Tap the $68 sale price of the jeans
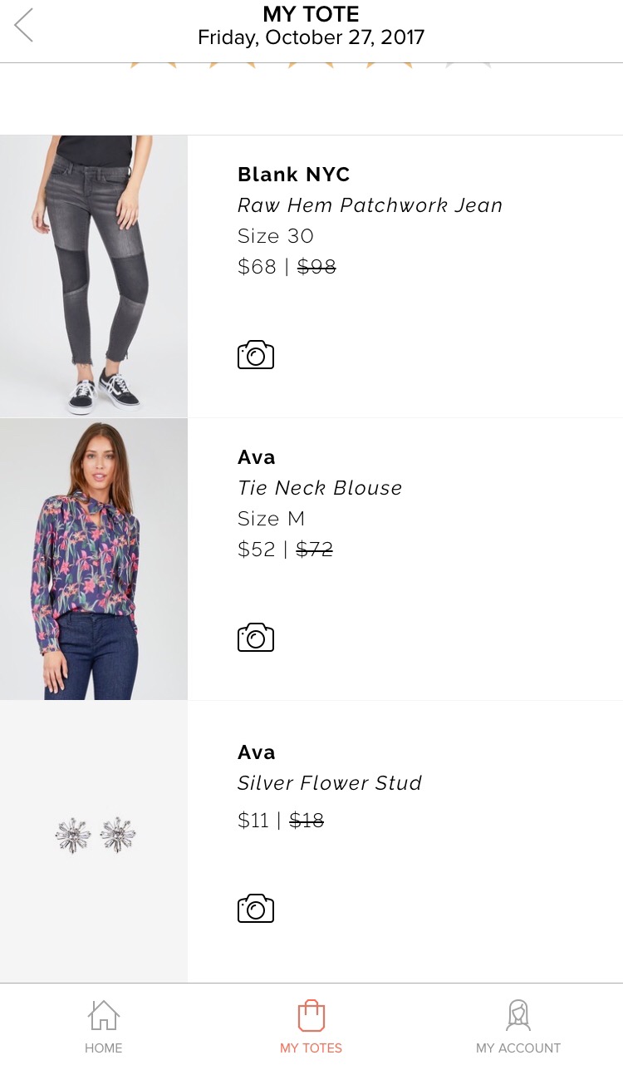This screenshot has width=623, height=1065. [257, 267]
